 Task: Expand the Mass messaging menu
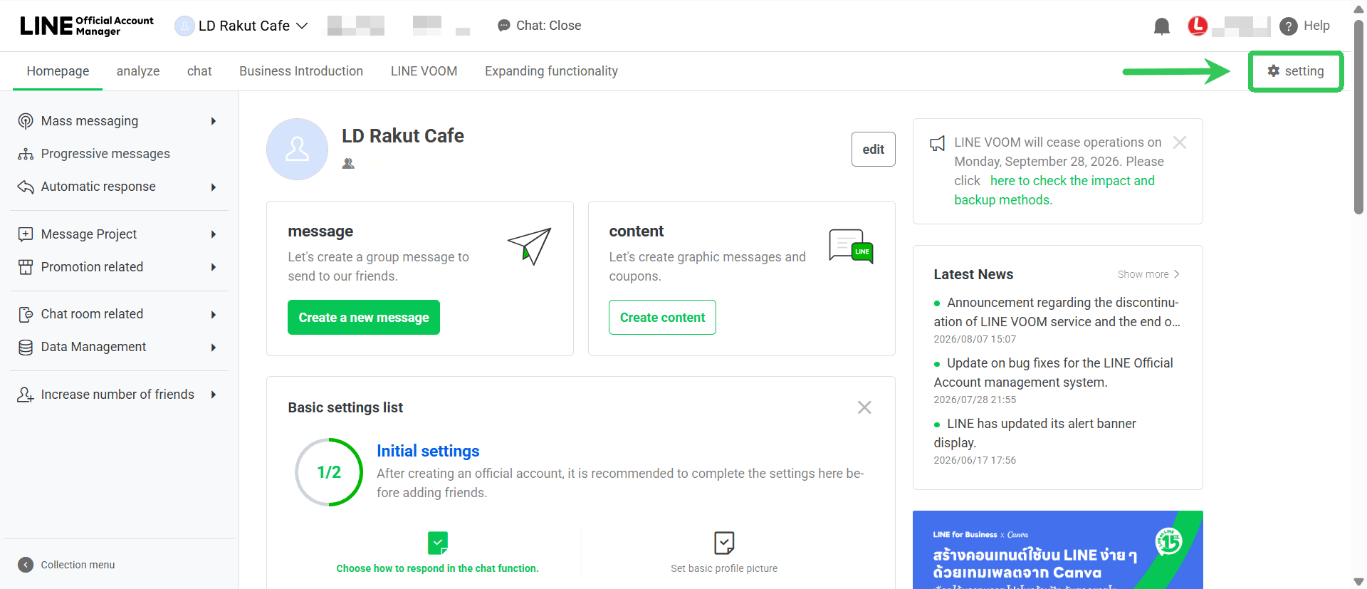pos(214,121)
